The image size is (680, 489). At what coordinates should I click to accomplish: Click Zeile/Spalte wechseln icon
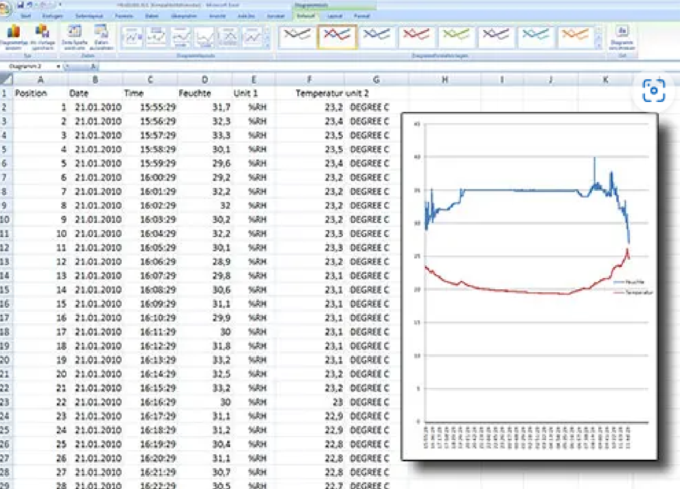point(74,37)
